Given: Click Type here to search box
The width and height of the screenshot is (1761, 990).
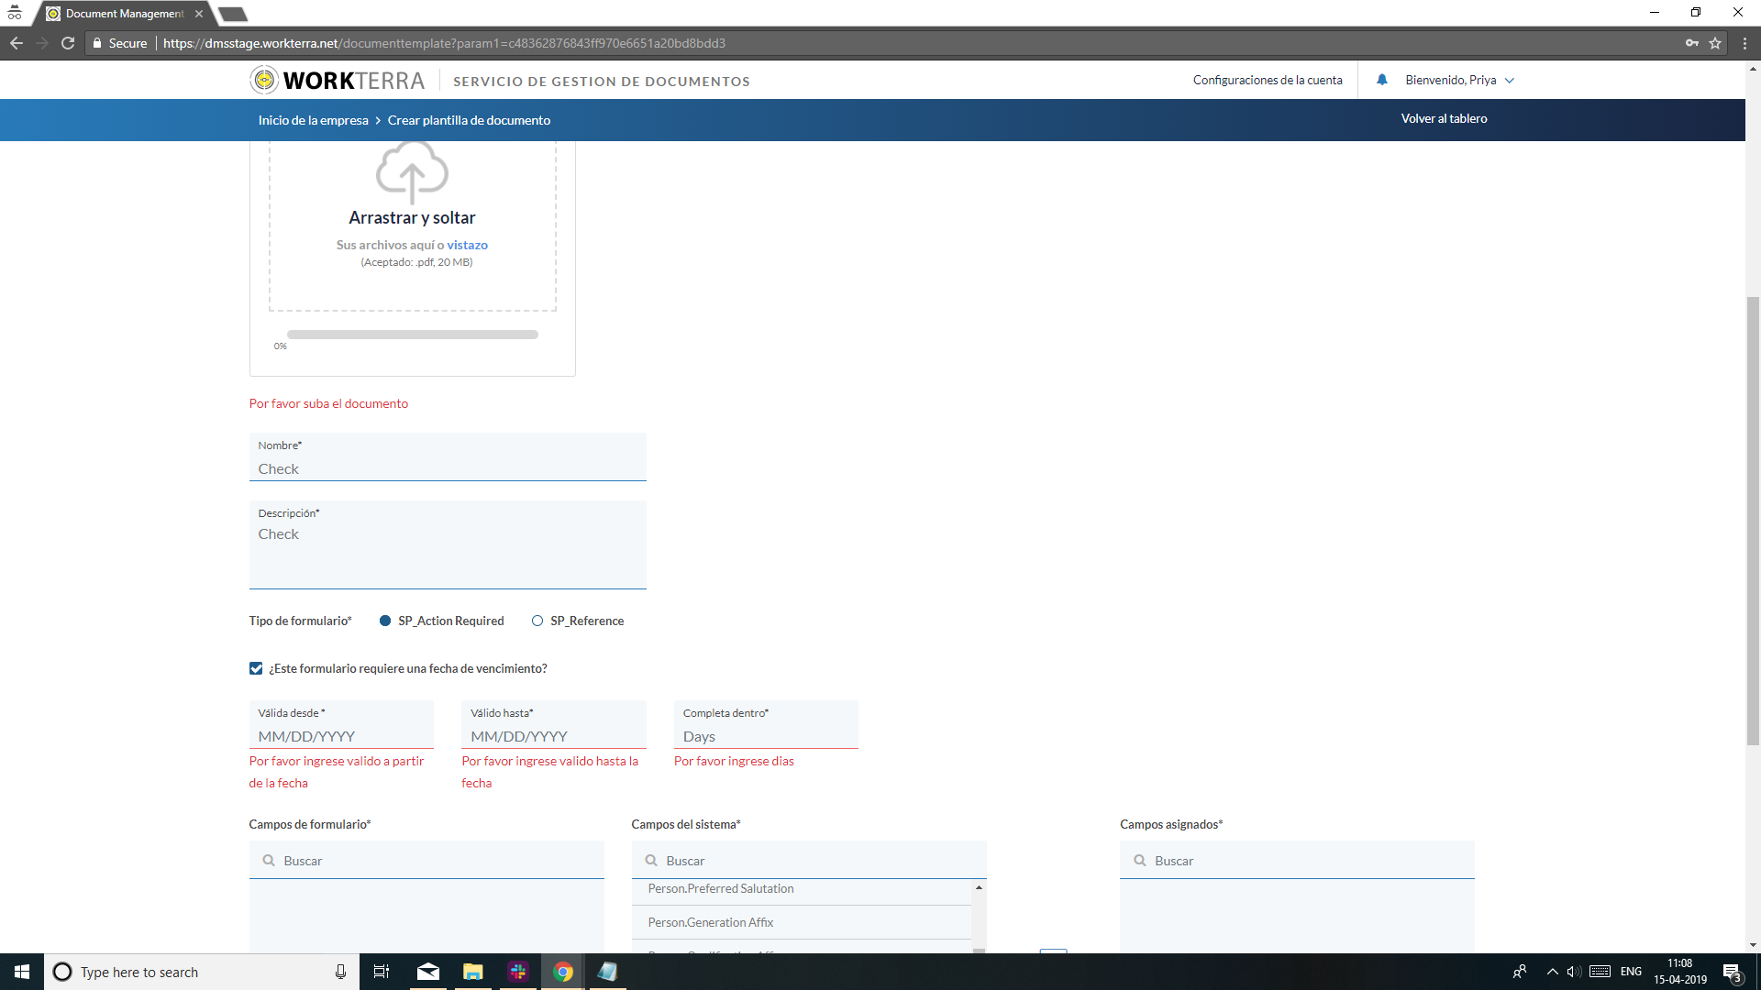Looking at the screenshot, I should (x=200, y=972).
